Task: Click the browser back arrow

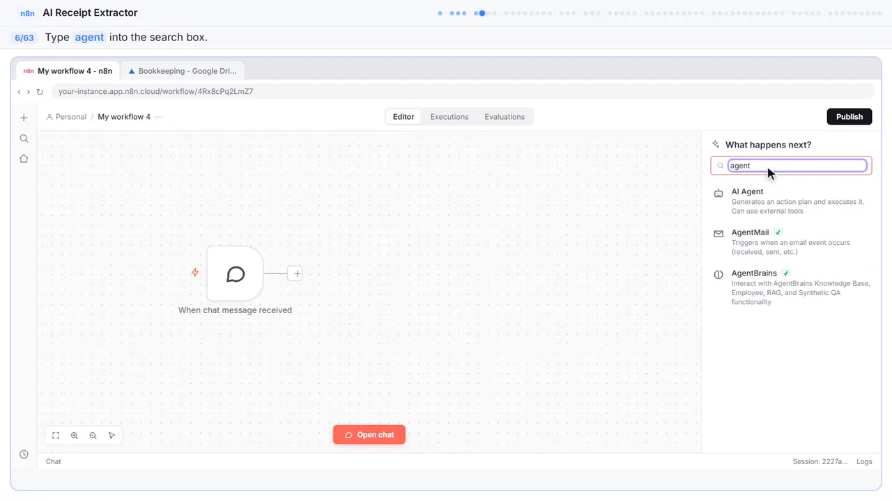Action: [x=20, y=92]
